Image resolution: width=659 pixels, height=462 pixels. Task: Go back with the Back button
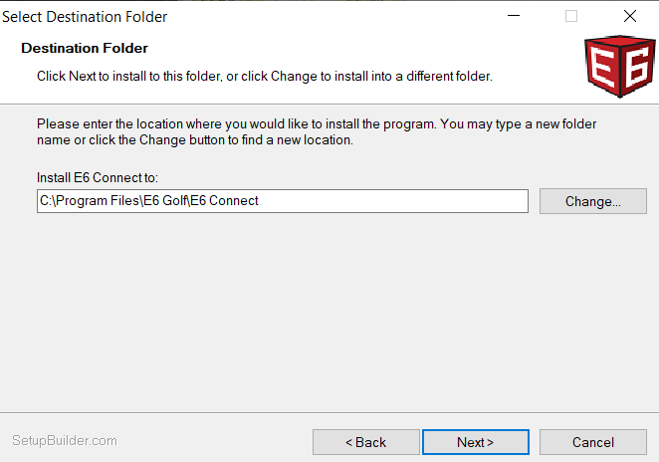[x=365, y=442]
